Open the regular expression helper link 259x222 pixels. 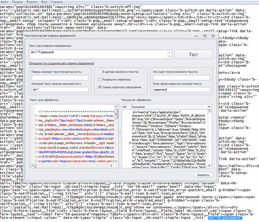(61, 63)
